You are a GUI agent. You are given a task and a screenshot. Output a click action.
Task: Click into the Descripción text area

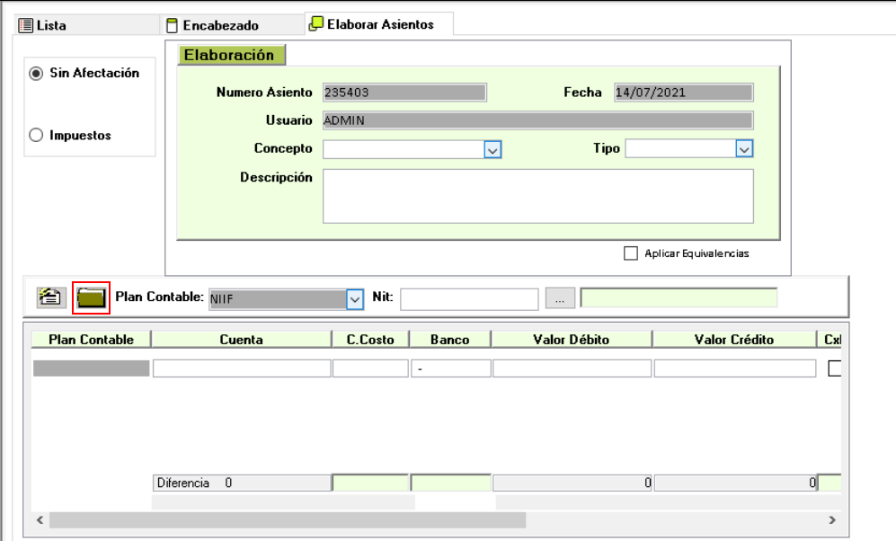537,196
